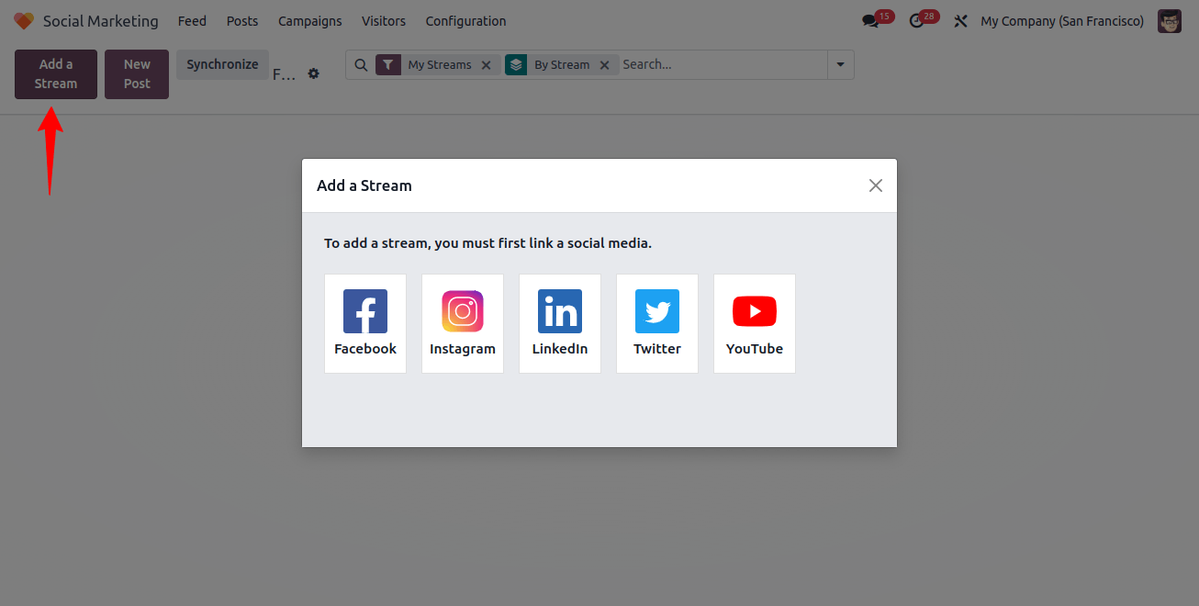This screenshot has width=1199, height=606.
Task: Click the Social Marketing app title
Action: (101, 21)
